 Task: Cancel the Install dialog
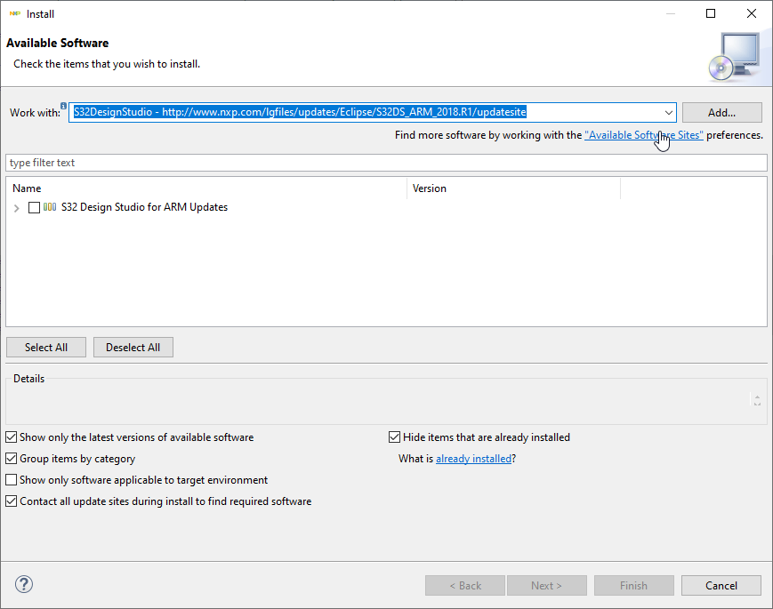[721, 585]
